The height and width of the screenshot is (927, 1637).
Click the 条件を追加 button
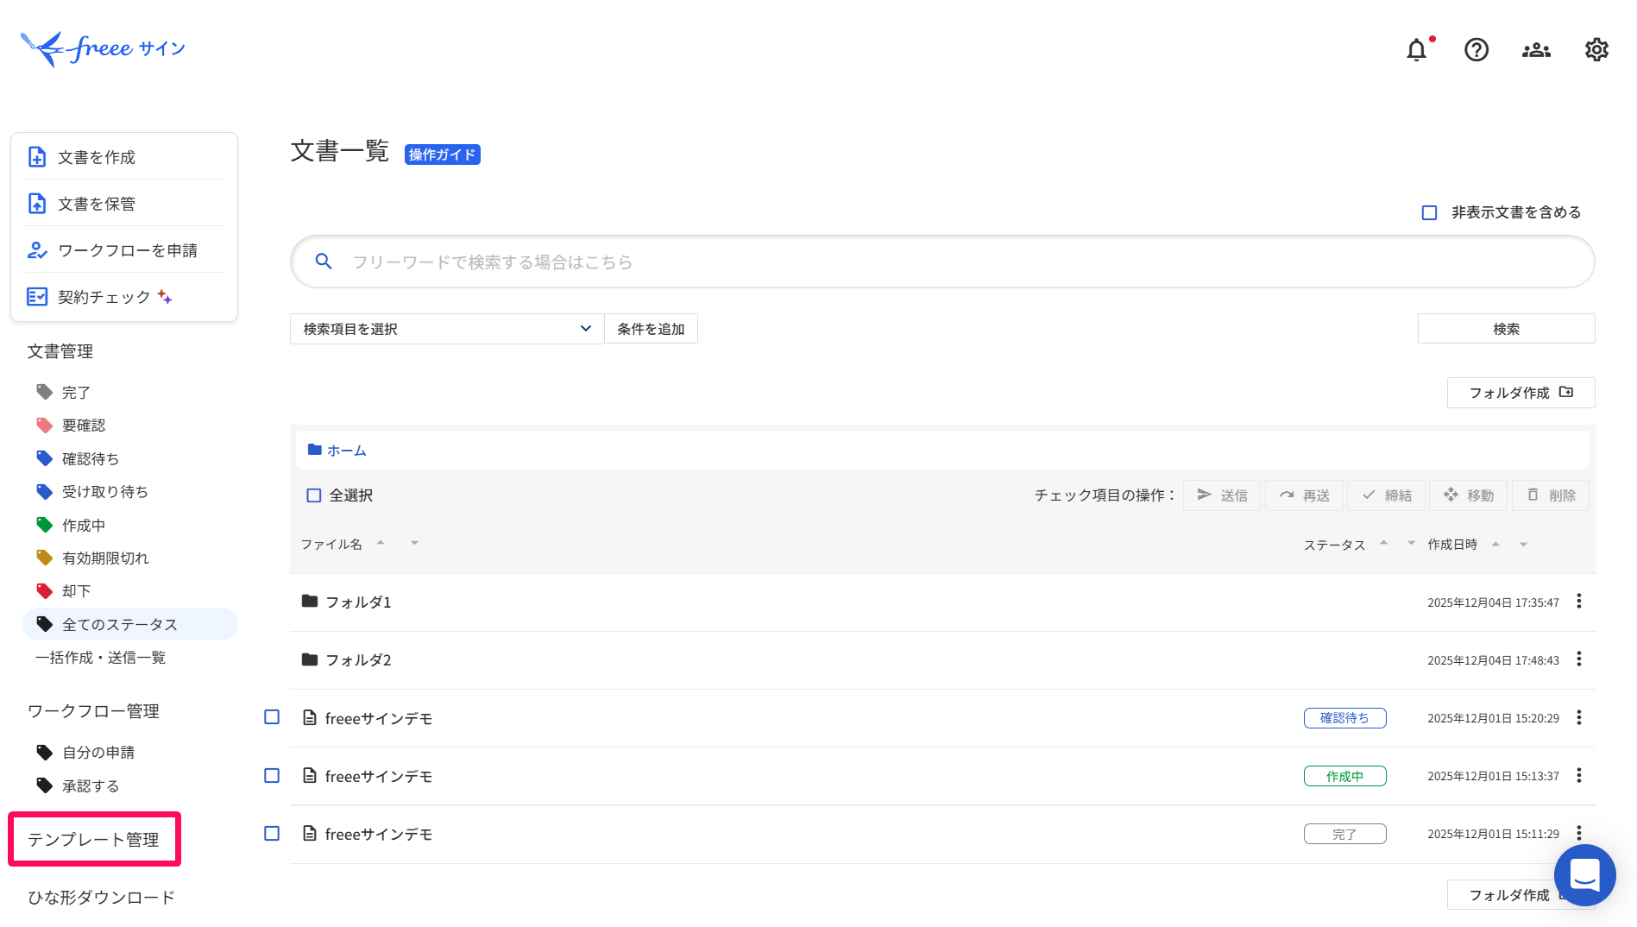point(651,329)
